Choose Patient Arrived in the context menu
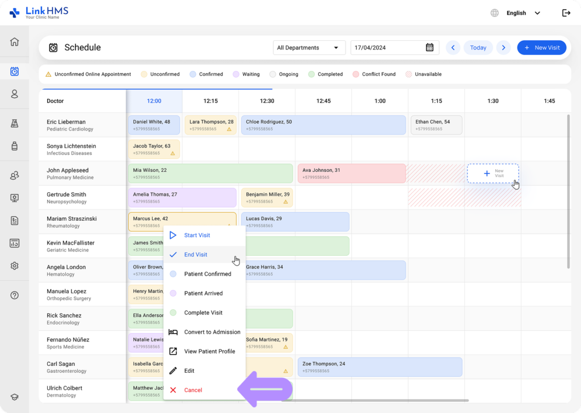The image size is (581, 413). pos(204,293)
